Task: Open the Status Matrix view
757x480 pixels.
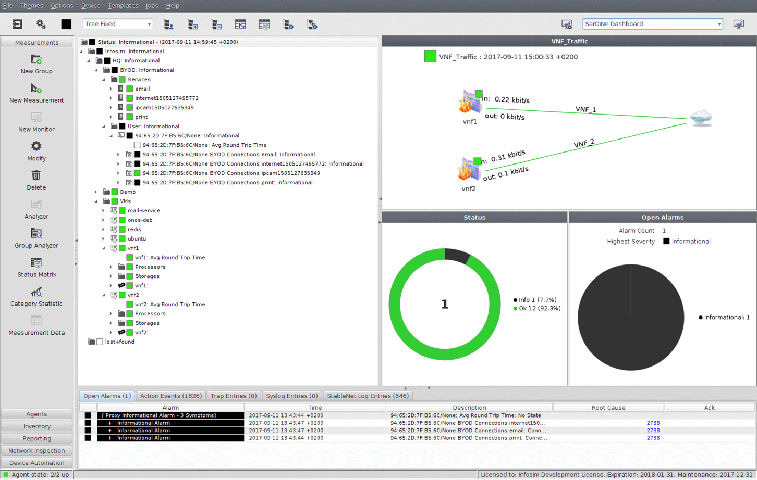Action: click(x=36, y=263)
